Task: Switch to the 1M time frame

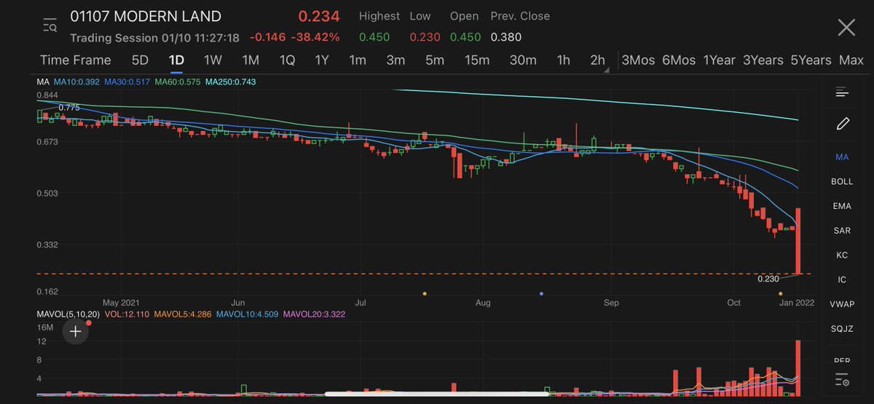Action: click(x=251, y=60)
